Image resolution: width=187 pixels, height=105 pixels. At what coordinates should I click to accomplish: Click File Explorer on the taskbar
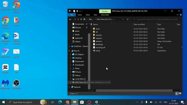point(75,102)
